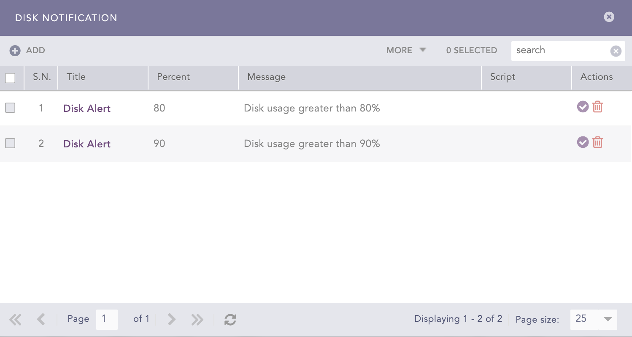Check the row 2 Disk Alert checkbox

point(10,144)
